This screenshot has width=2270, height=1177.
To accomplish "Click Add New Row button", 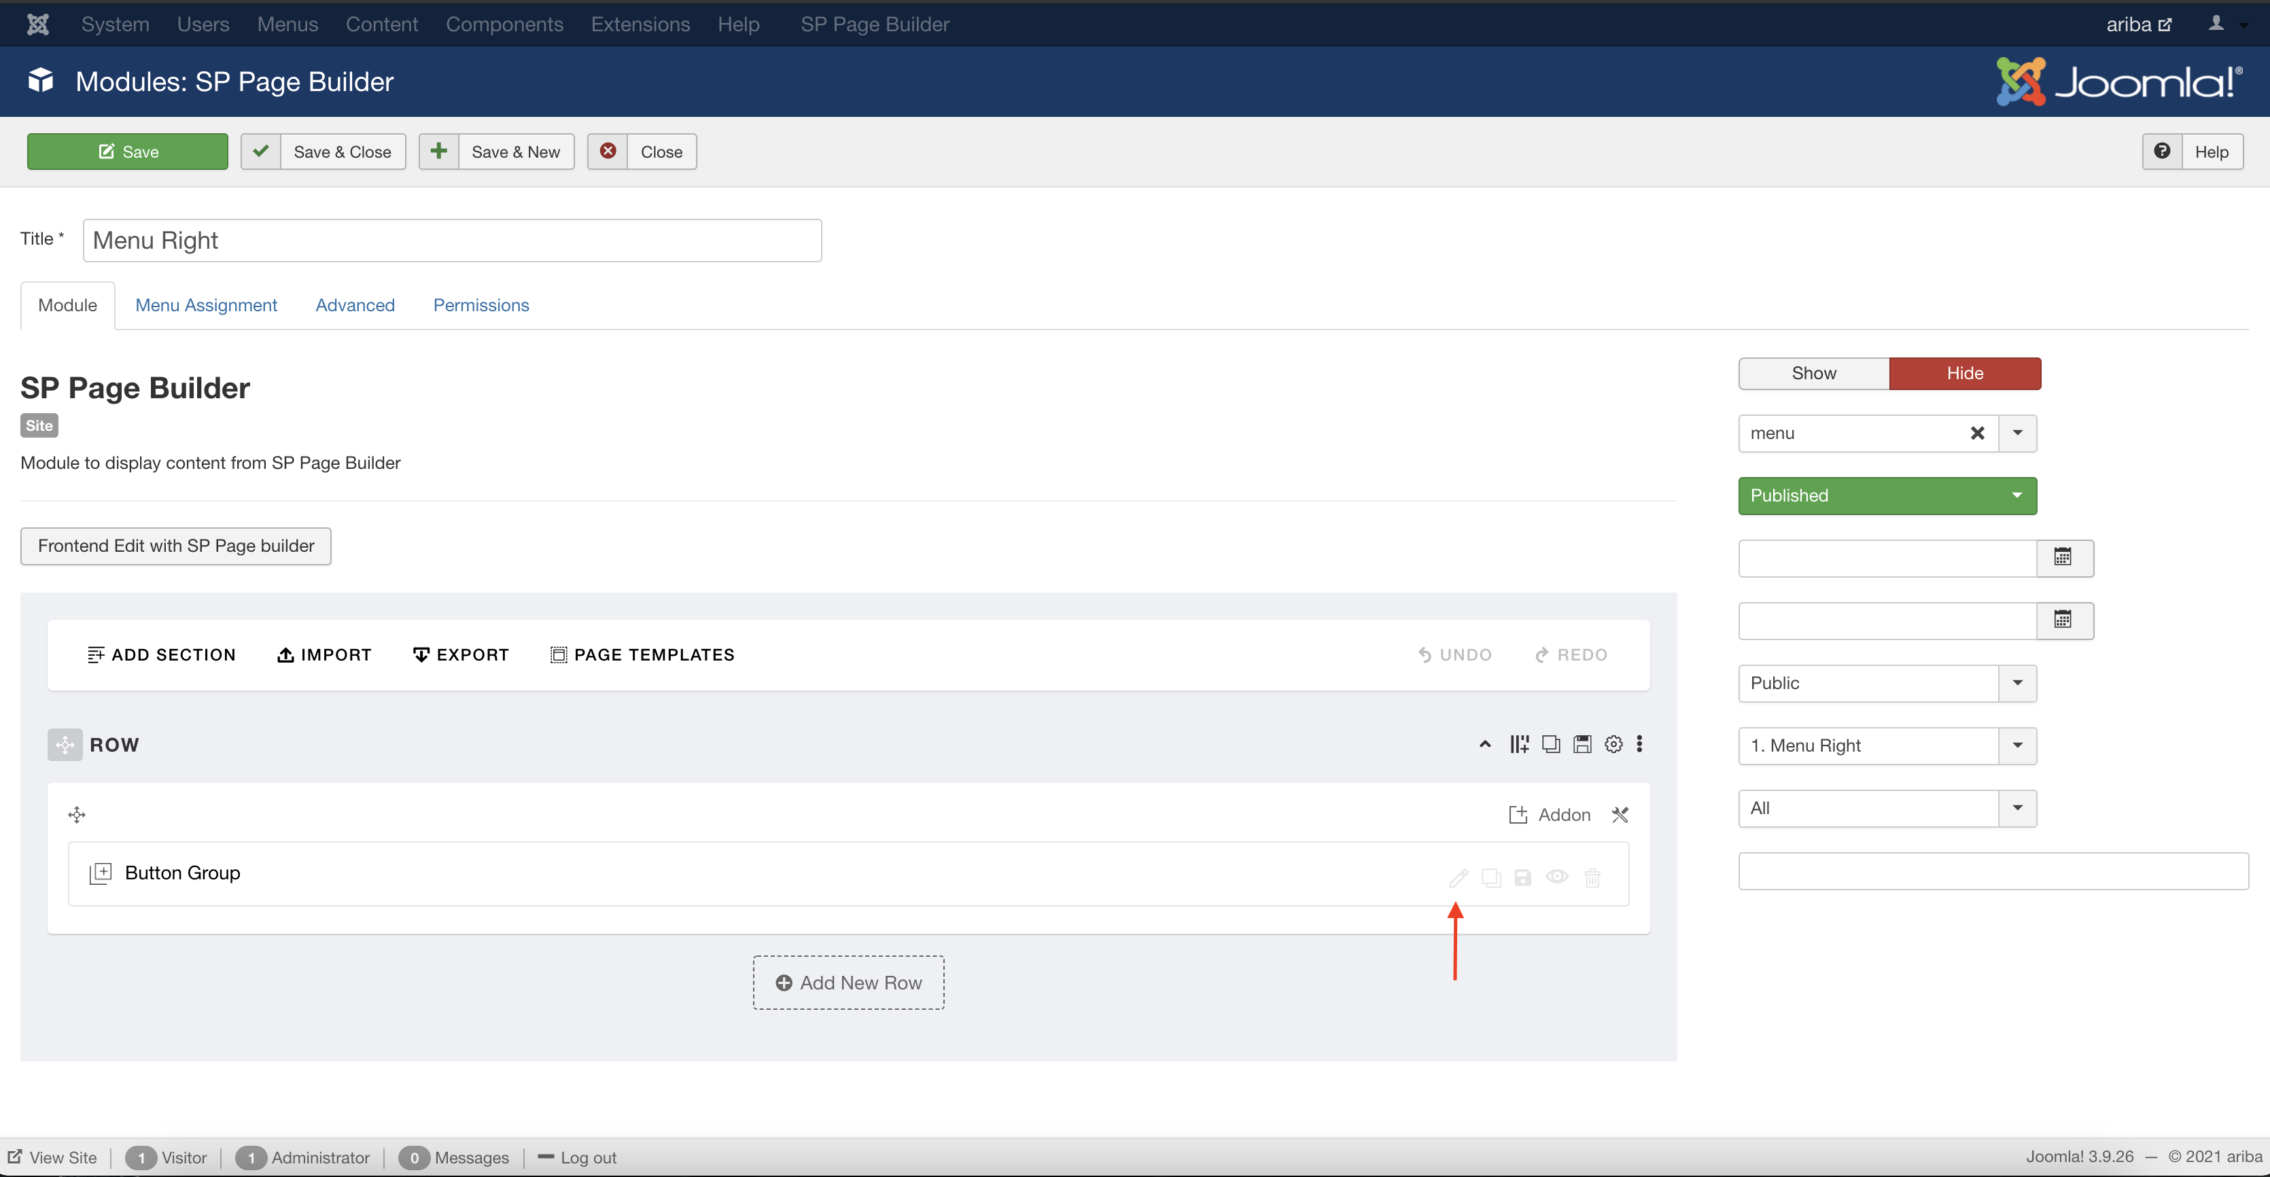I will 848,983.
